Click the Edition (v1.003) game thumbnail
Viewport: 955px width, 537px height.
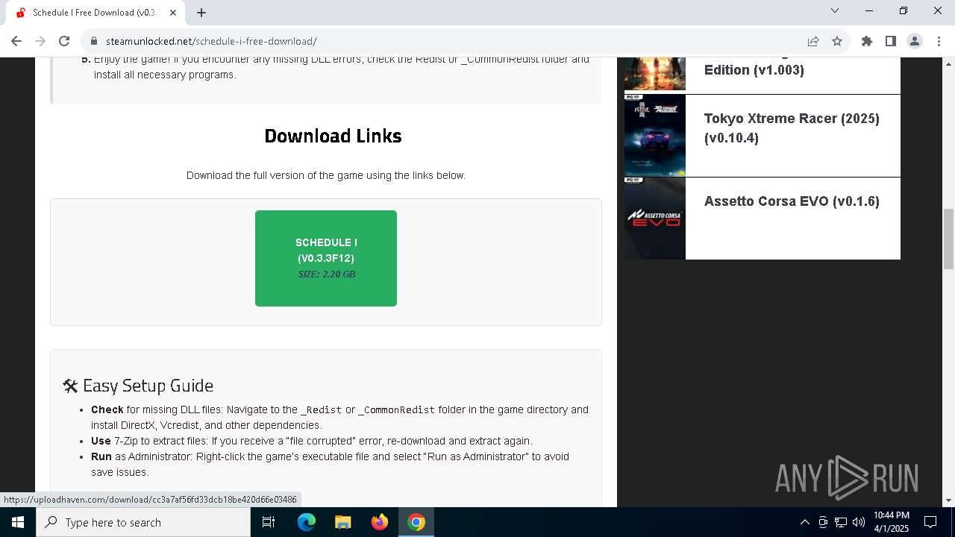[654, 74]
